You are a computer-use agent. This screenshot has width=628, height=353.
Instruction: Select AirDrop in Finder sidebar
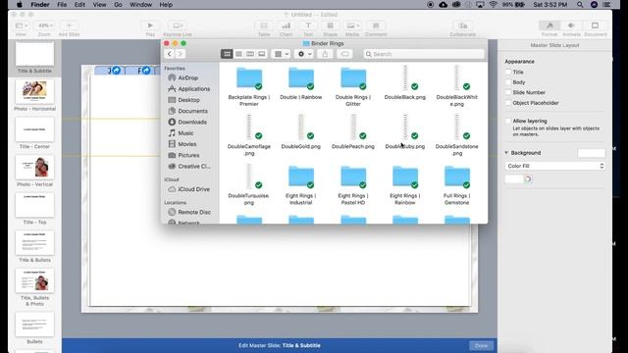coord(187,77)
